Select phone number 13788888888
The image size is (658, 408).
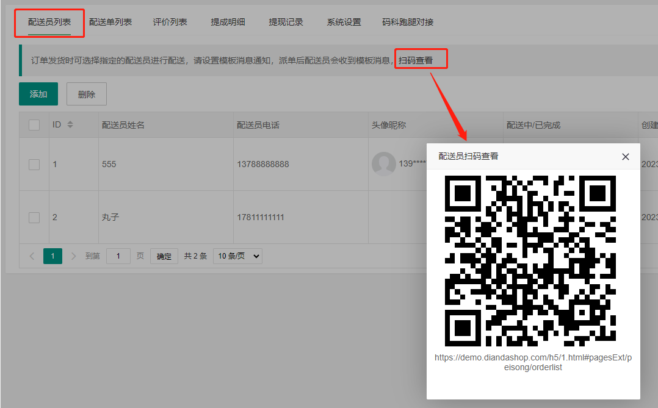coord(262,164)
